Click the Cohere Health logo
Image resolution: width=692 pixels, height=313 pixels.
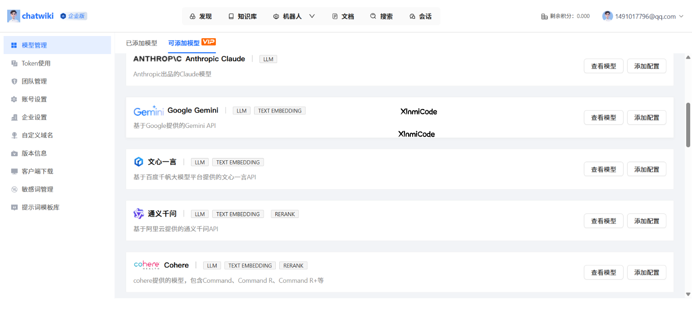tap(146, 265)
